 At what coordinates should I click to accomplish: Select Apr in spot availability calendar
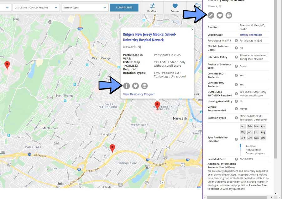click(263, 126)
